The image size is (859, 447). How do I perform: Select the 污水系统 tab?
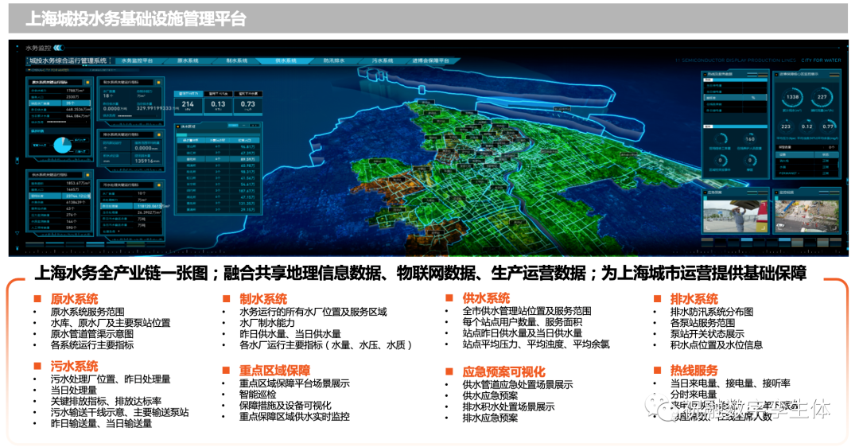click(x=383, y=60)
